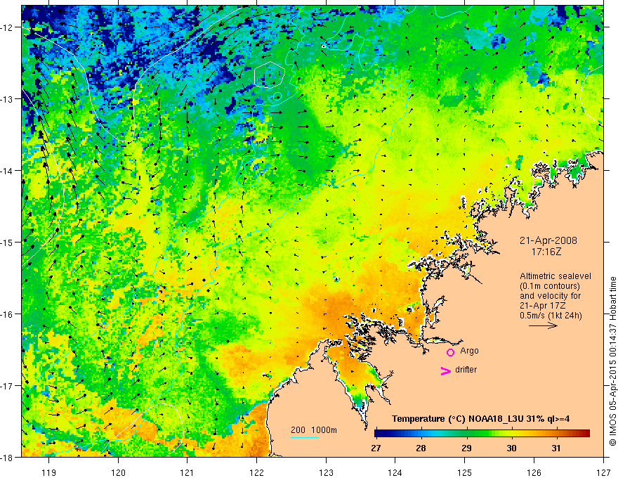Click the magenta drifter arrowhead legend symbol
The height and width of the screenshot is (478, 618).
(x=445, y=370)
